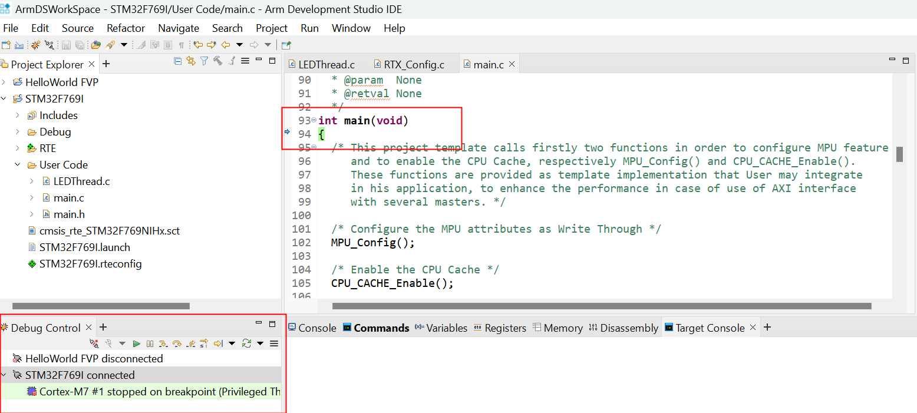Viewport: 917px width, 413px height.
Task: Disconnect from target in Debug Control toolbar
Action: [94, 343]
